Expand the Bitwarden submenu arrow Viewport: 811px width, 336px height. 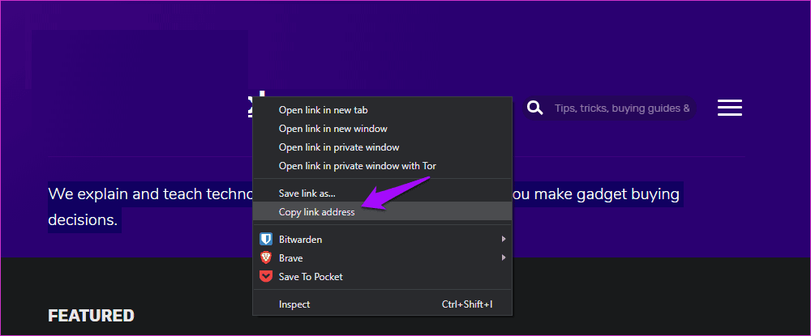[x=504, y=240]
